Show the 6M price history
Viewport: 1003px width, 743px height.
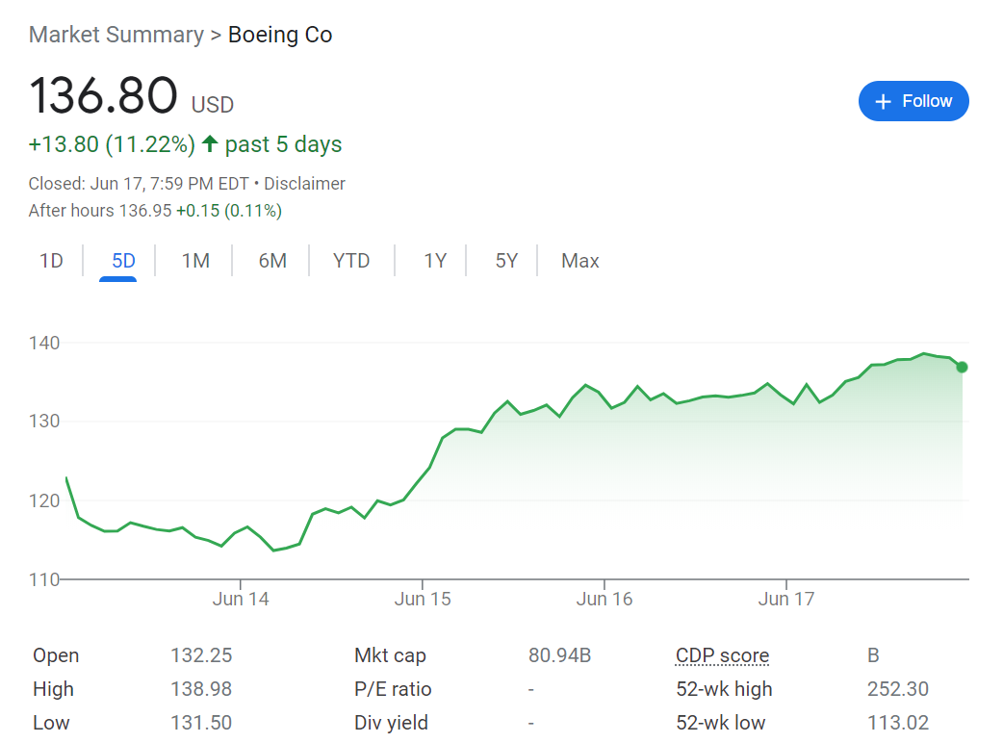click(272, 261)
